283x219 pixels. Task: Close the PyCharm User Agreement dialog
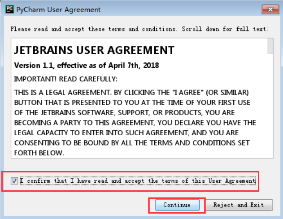270,9
